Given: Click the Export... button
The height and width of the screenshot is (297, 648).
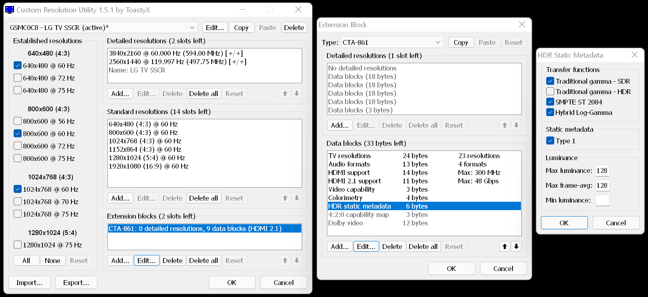Looking at the screenshot, I should coord(76,283).
